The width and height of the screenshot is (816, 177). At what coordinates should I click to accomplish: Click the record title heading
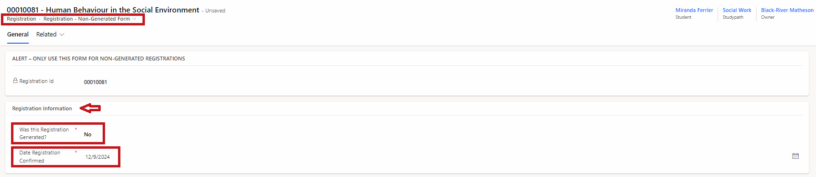coord(103,10)
